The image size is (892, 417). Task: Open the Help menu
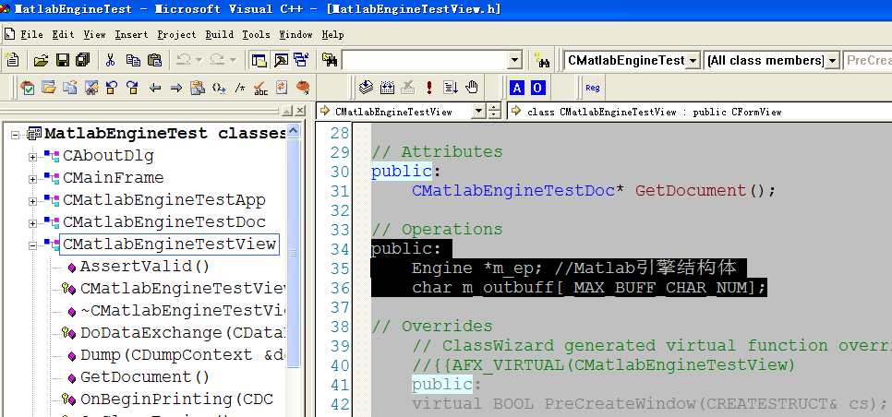[332, 35]
